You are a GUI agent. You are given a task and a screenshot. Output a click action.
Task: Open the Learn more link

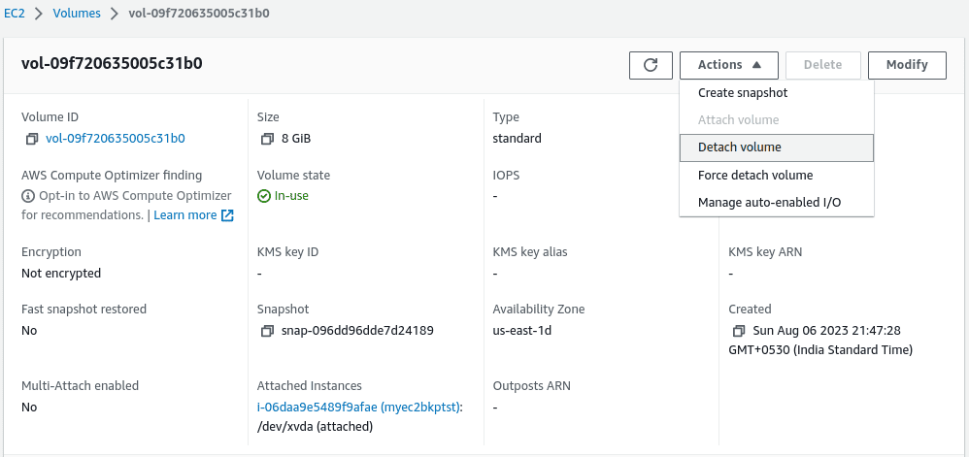pos(184,215)
